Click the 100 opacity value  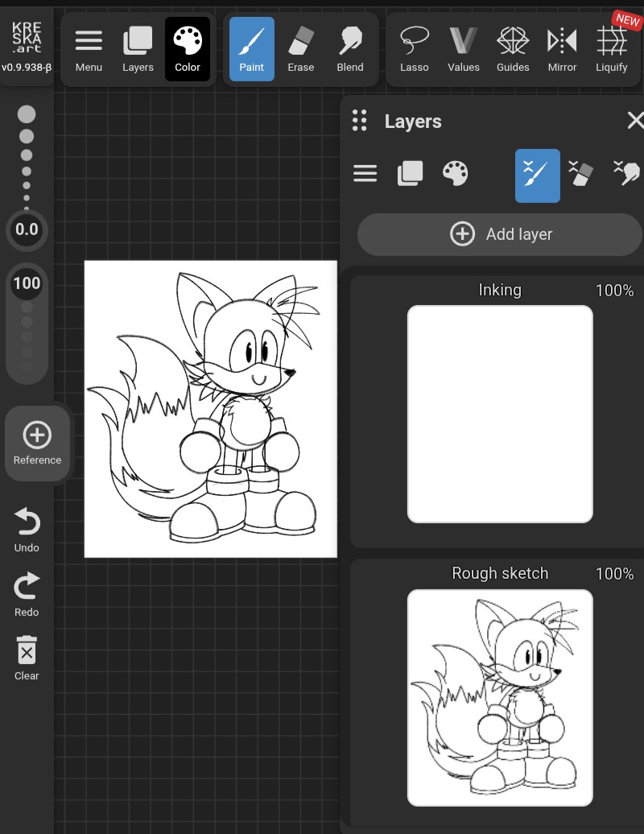pos(27,283)
